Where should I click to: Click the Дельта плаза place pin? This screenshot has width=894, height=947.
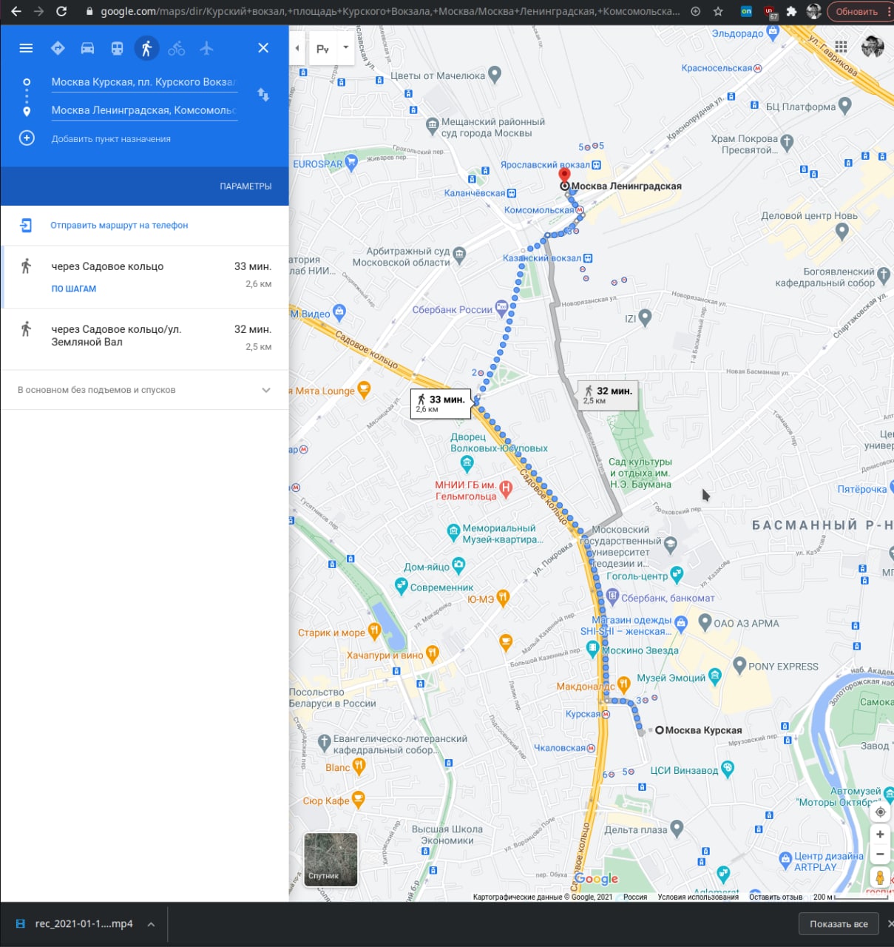pyautogui.click(x=677, y=828)
